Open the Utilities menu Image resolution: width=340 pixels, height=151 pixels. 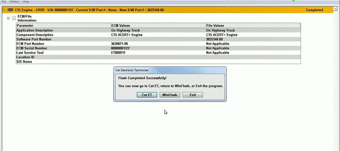tap(14, 2)
